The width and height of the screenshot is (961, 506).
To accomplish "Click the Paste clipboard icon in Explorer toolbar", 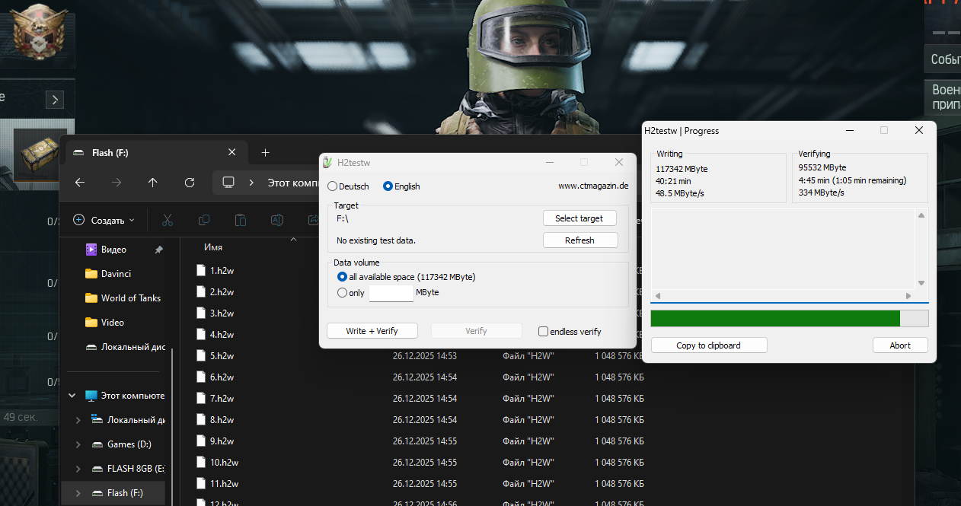I will coord(241,220).
